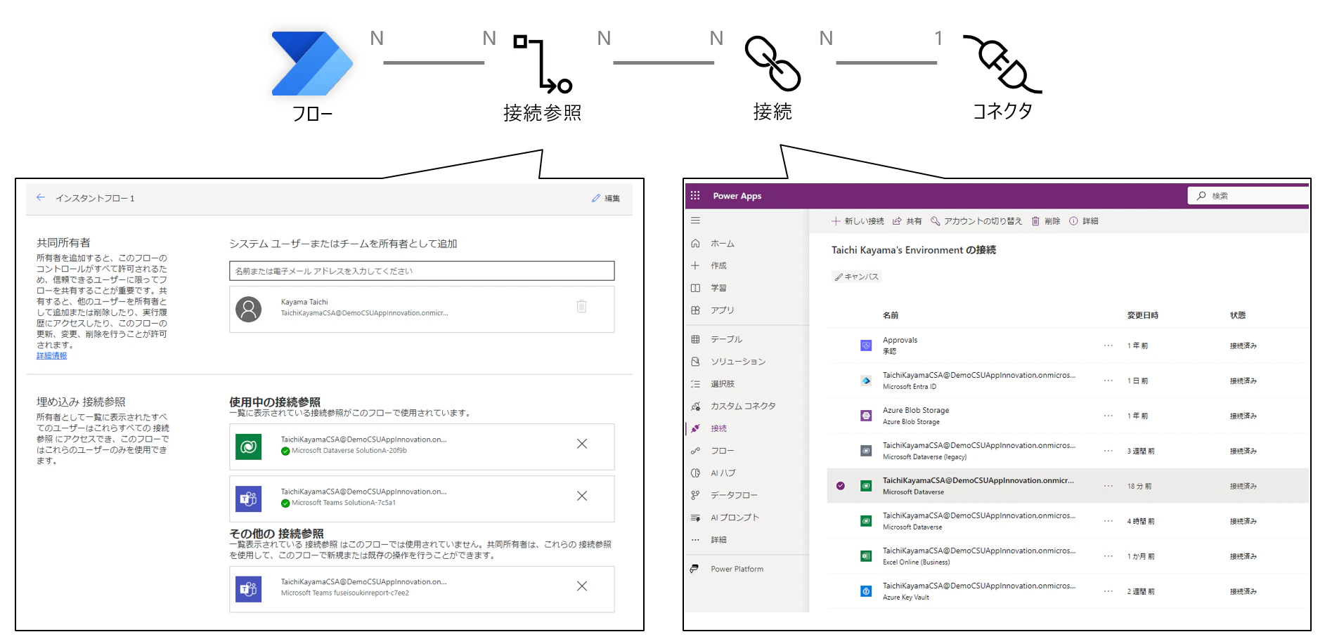Viewport: 1325px width, 639px height.
Task: Open the Power Apps app launcher waffle
Action: pyautogui.click(x=695, y=196)
